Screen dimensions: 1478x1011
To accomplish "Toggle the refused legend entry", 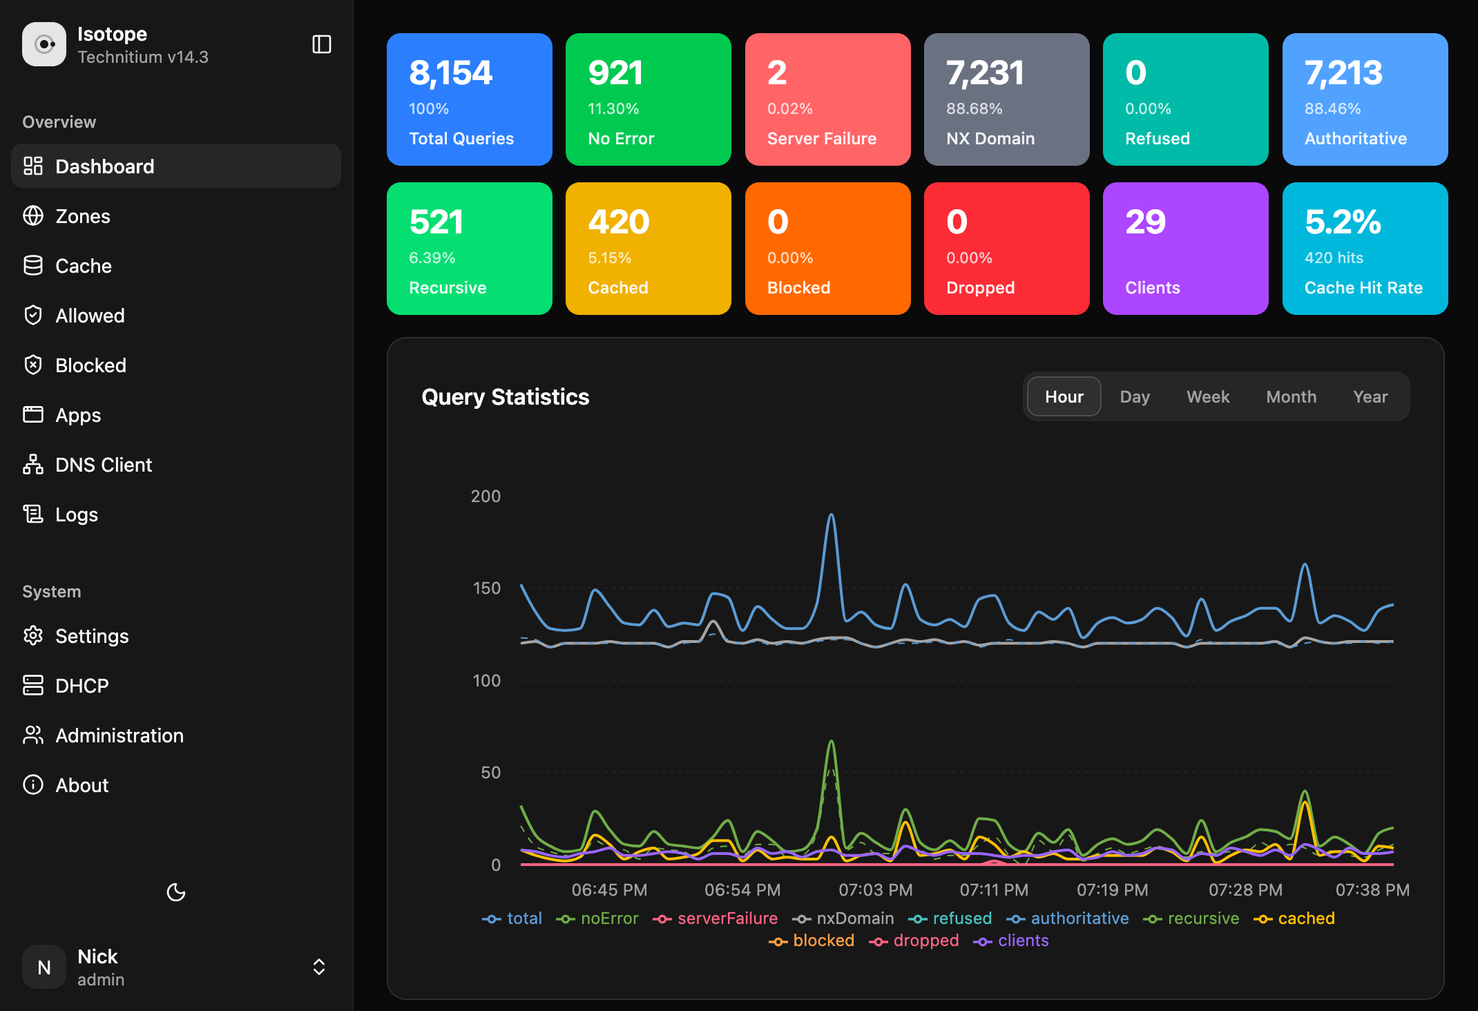I will click(x=950, y=918).
